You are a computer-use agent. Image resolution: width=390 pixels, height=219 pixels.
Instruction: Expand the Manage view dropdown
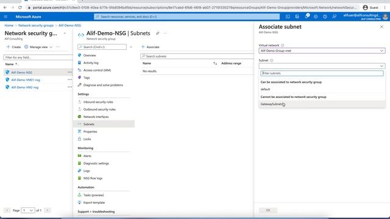pos(38,47)
